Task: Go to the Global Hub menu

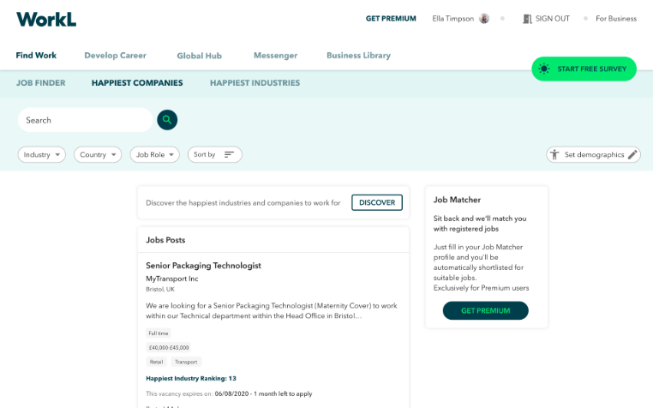Action: point(199,56)
